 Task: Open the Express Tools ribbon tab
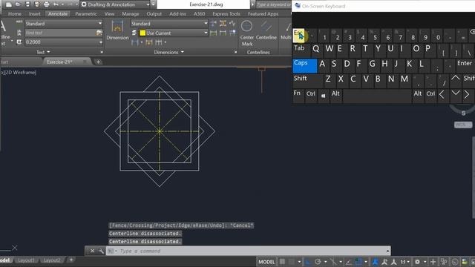click(226, 13)
